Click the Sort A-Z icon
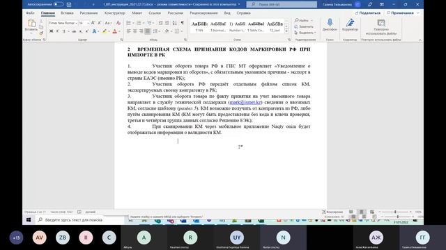The width and height of the screenshot is (446, 250). [175, 23]
